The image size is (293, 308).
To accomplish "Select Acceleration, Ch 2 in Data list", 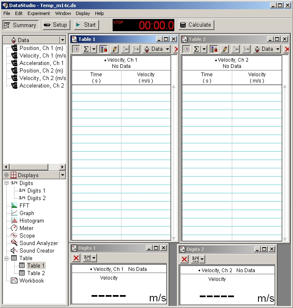I will (37, 85).
